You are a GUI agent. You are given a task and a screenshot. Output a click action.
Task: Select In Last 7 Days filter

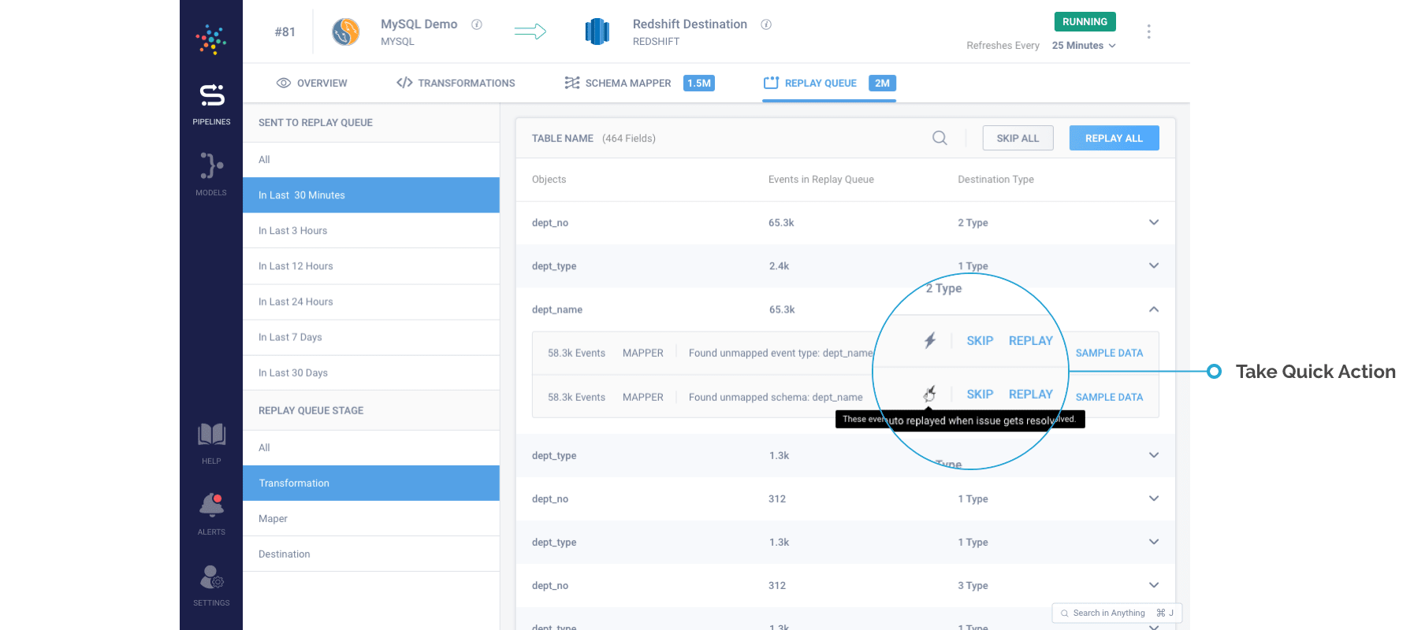pos(371,337)
